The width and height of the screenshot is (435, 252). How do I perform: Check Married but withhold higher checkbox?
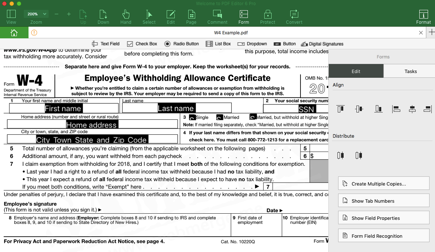coord(253,117)
